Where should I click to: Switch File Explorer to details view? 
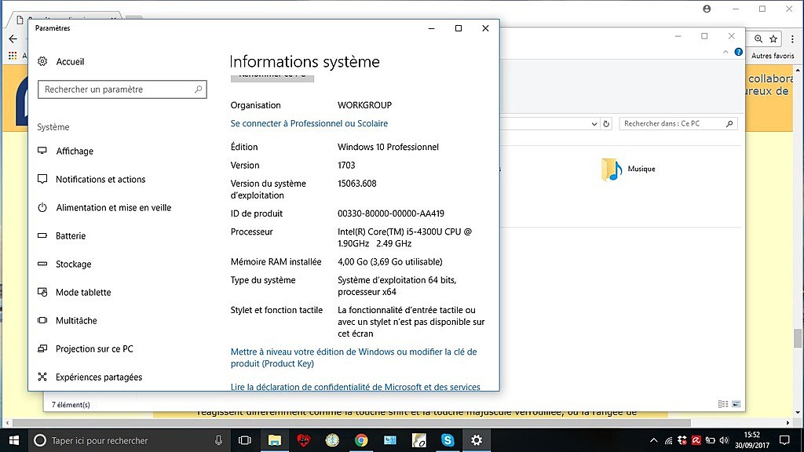click(723, 404)
